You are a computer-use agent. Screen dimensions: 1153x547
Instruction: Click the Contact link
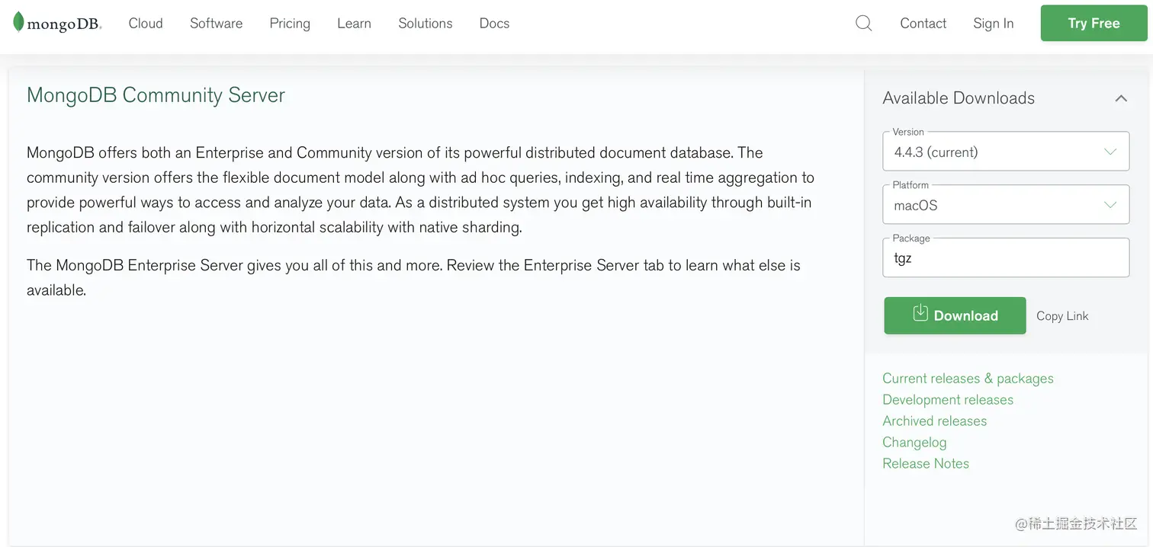click(923, 24)
